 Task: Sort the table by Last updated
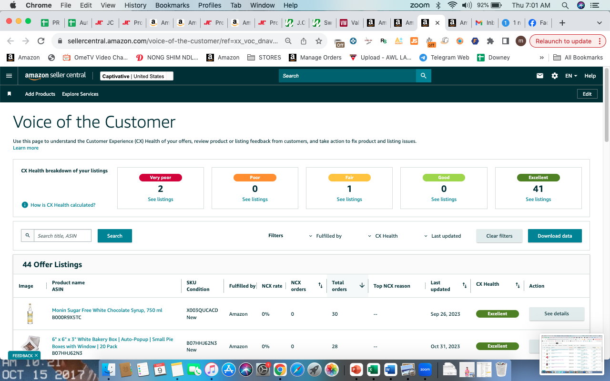pos(465,285)
